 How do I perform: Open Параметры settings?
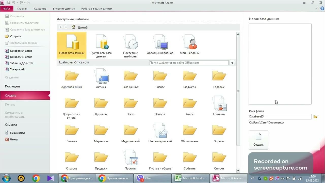coord(15,133)
